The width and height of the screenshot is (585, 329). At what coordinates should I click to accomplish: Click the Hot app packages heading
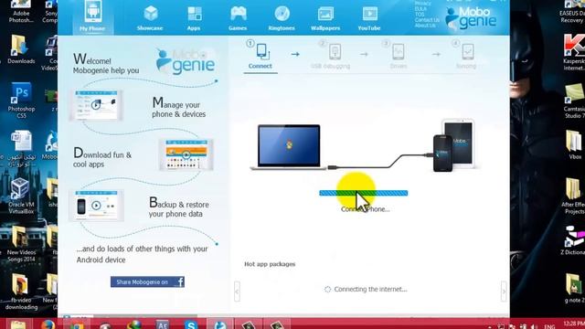pos(270,264)
